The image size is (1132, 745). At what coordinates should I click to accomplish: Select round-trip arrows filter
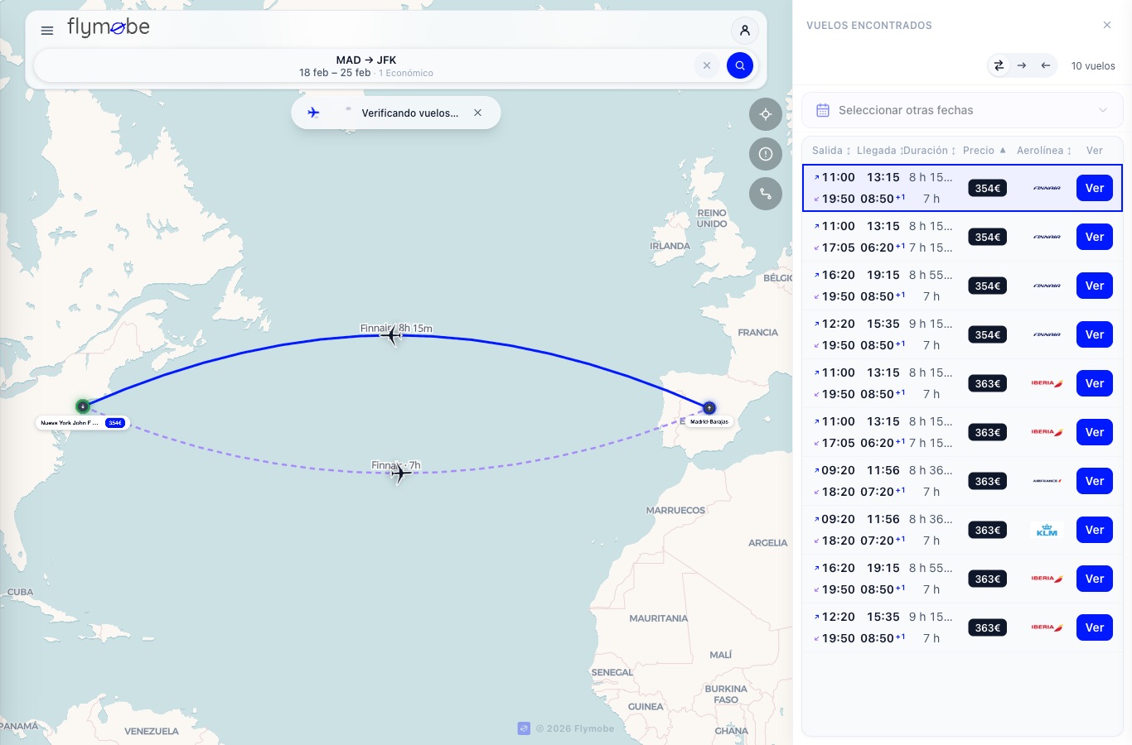click(999, 65)
